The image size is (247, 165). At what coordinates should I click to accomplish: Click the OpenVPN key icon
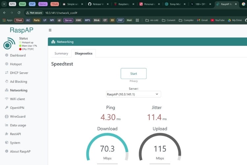7,108
